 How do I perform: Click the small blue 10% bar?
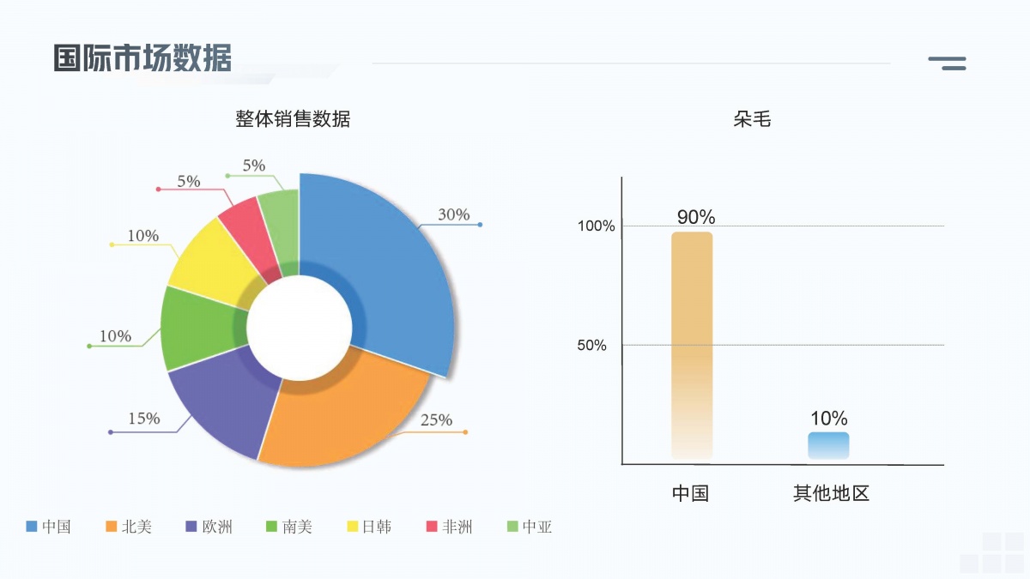click(x=828, y=446)
